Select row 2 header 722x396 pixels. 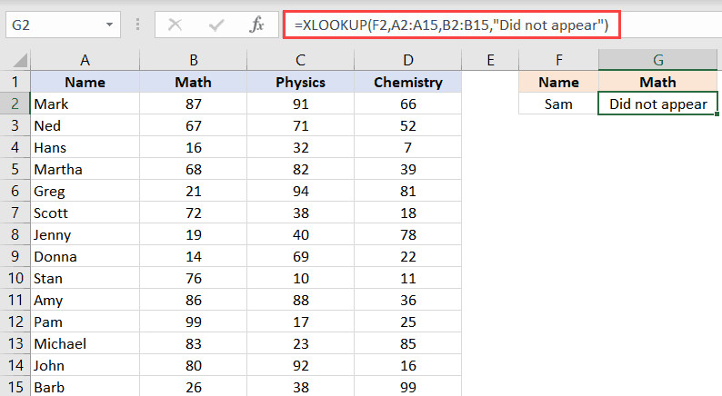point(15,104)
